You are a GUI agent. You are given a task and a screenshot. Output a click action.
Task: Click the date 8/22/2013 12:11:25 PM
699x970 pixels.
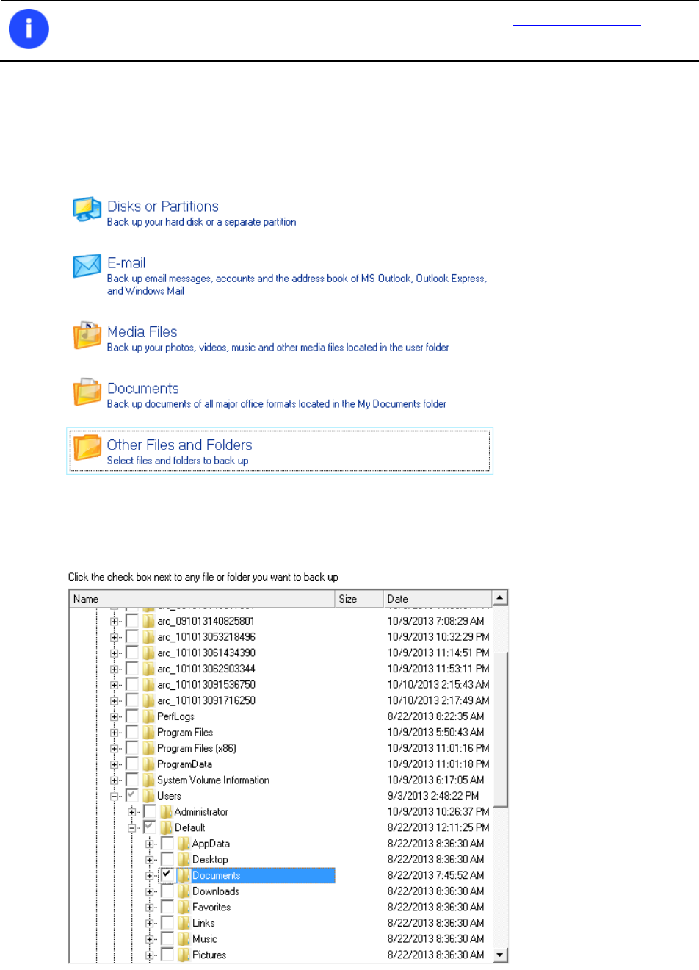tap(438, 828)
